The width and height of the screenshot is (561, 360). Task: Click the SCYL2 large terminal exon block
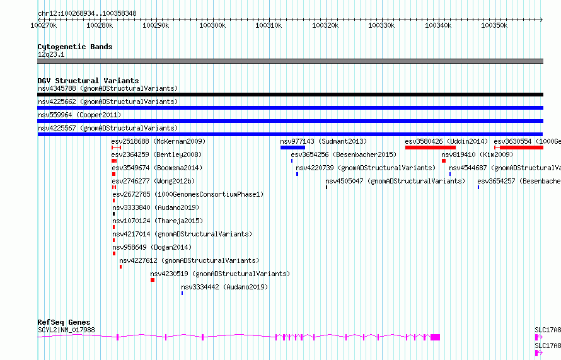click(x=435, y=337)
